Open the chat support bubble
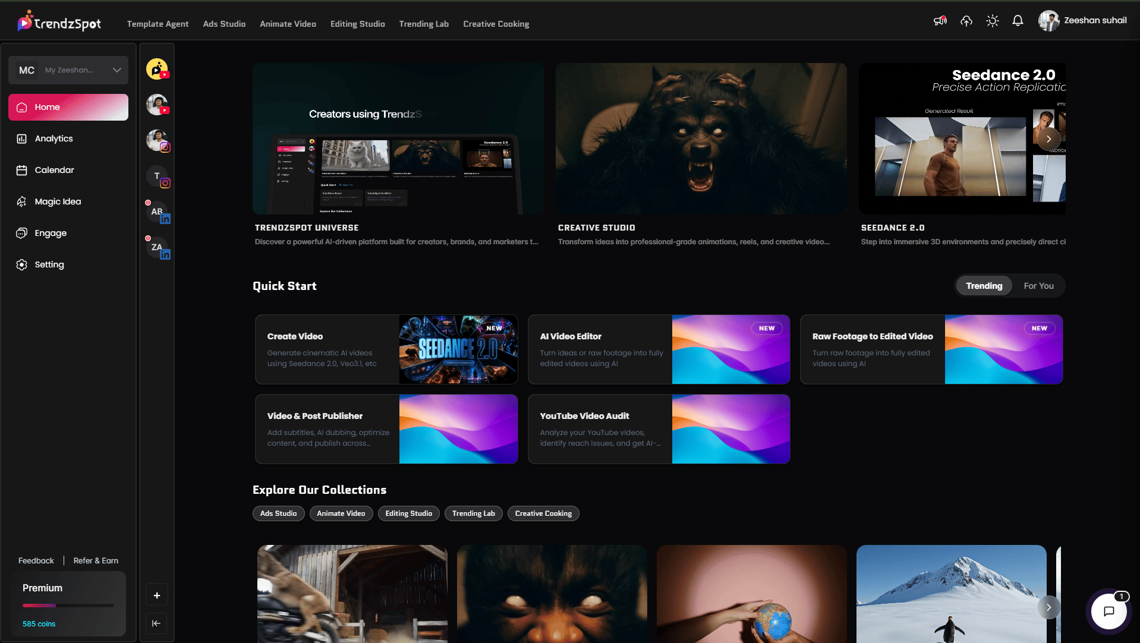Viewport: 1140px width, 643px height. tap(1108, 611)
